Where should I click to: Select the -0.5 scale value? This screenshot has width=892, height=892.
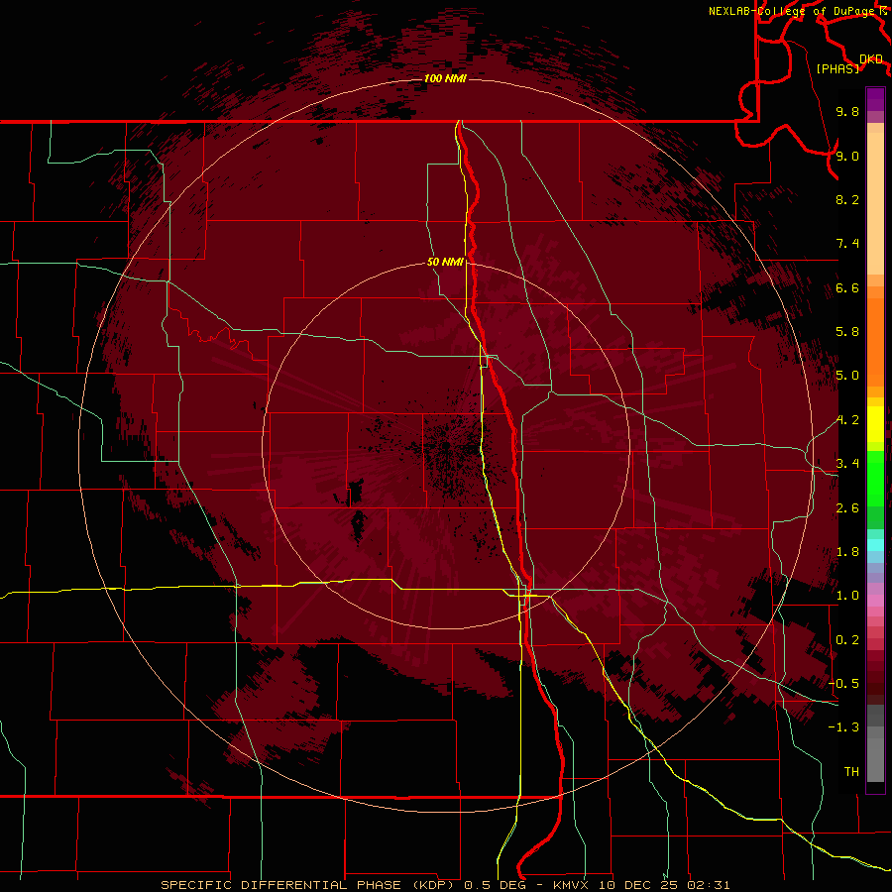click(x=843, y=684)
